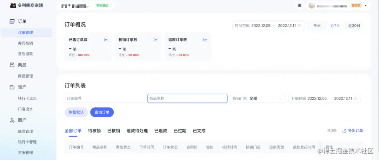
Task: Open 售后退款 in the sidebar
Action: click(x=25, y=54)
